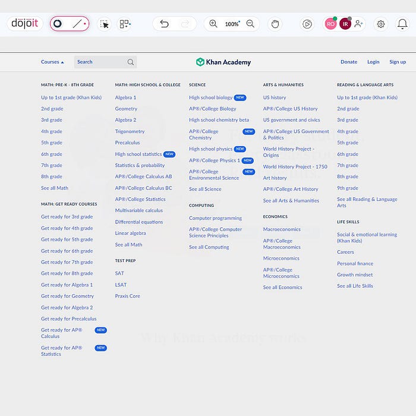Open AP/College Chemistry course
This screenshot has width=416, height=416.
[203, 134]
